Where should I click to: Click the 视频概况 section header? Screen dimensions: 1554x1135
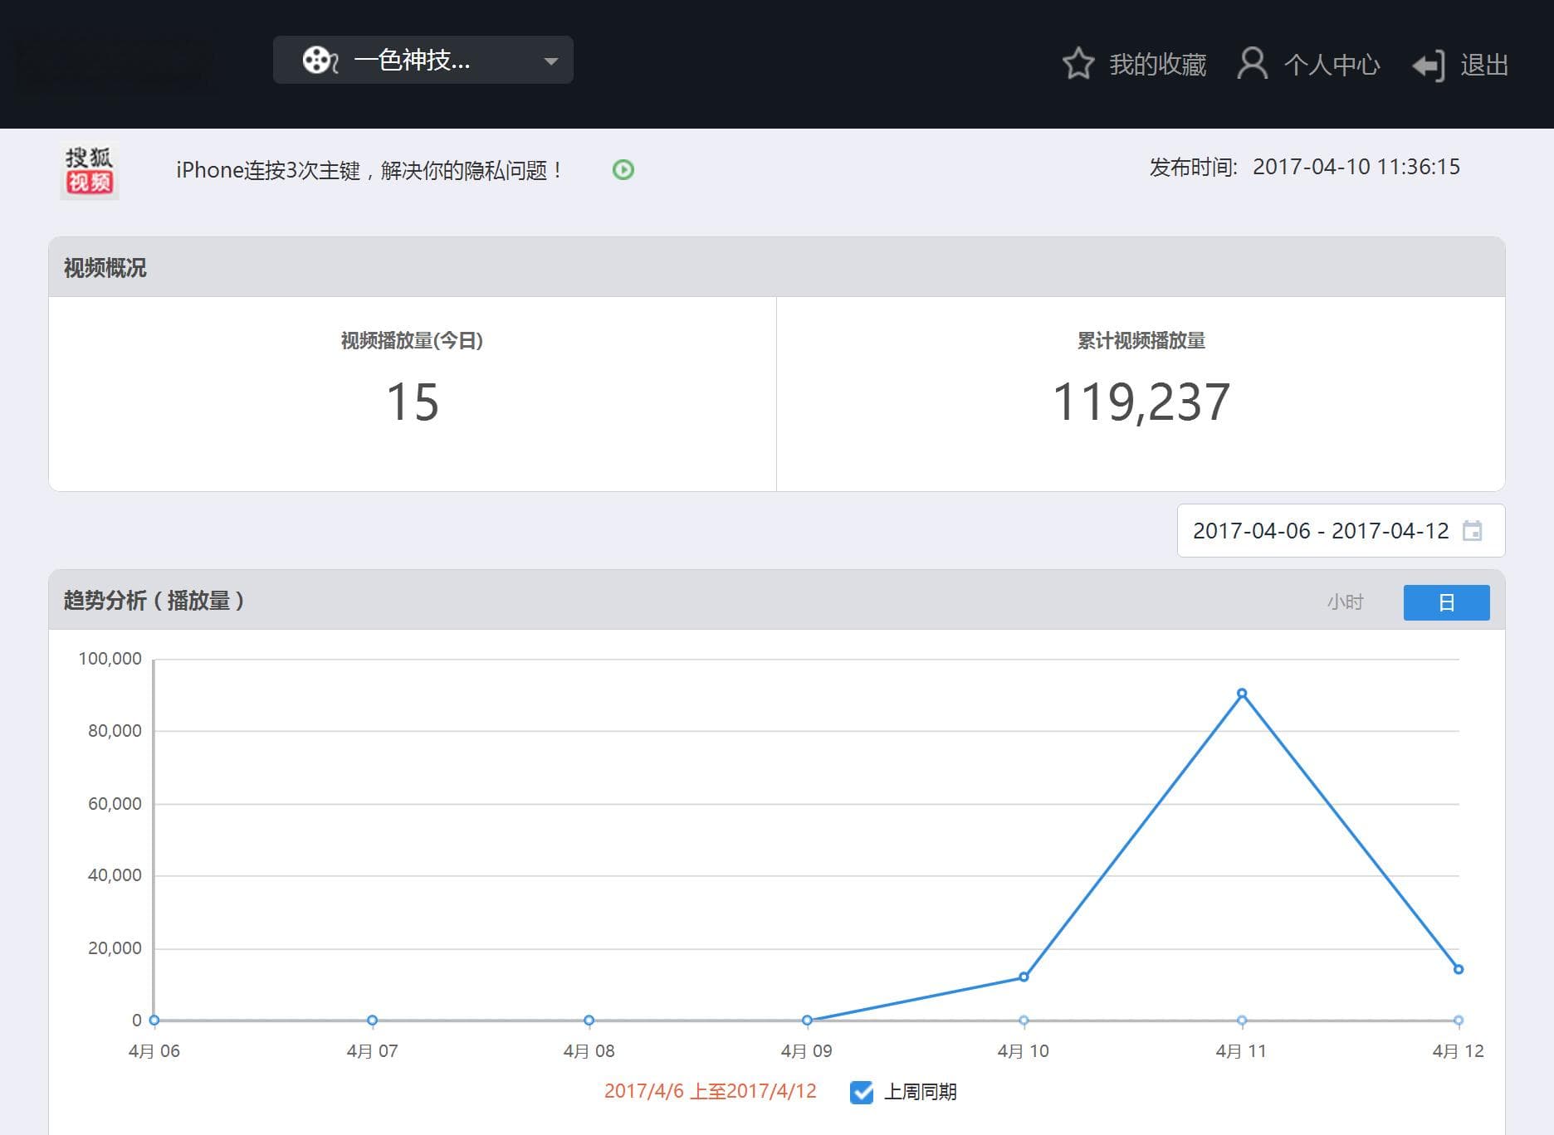pyautogui.click(x=105, y=268)
